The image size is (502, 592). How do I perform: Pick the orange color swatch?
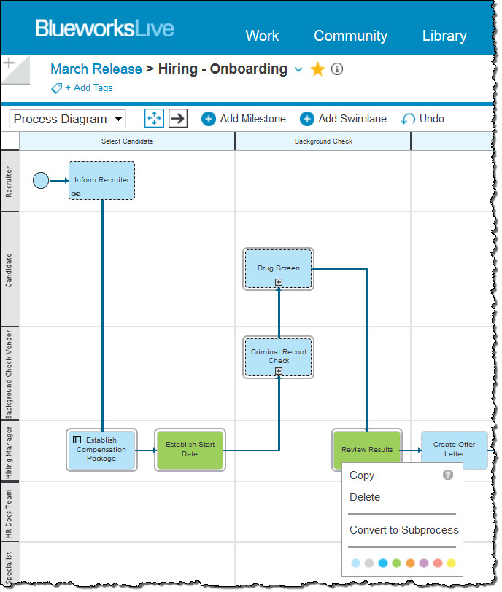(410, 564)
